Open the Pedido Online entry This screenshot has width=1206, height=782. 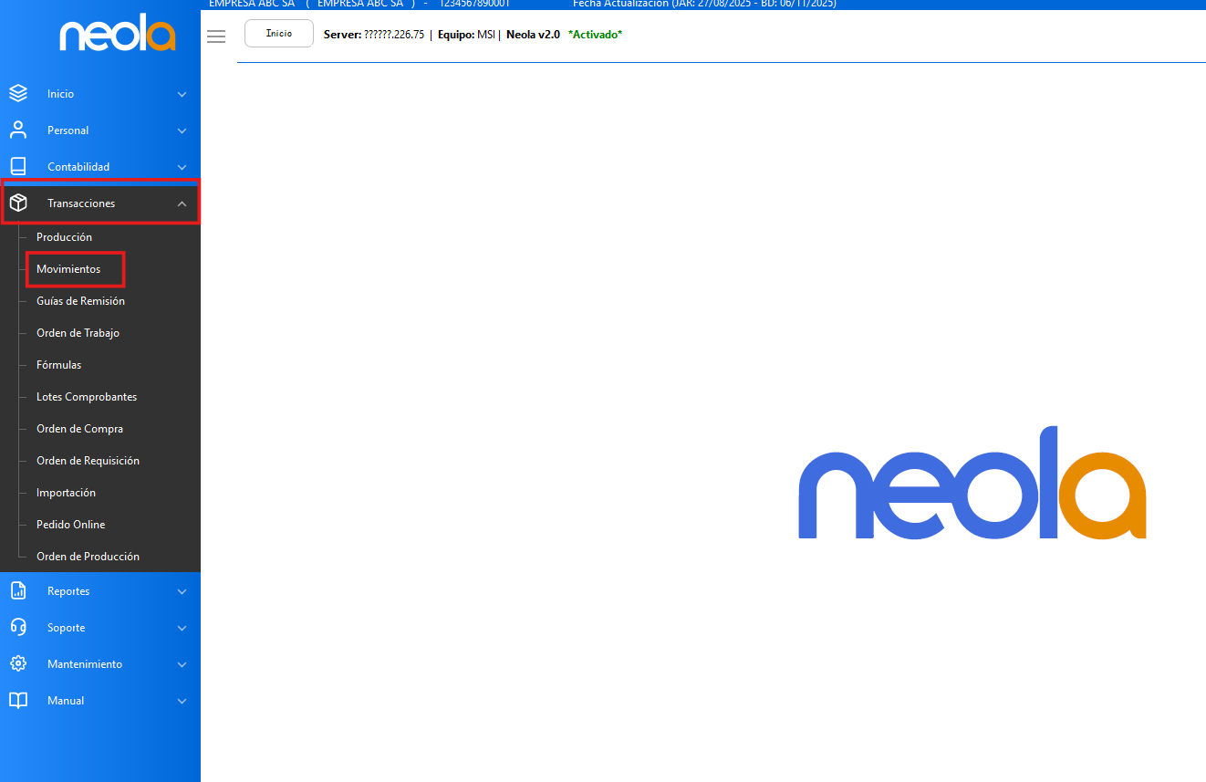pos(70,525)
